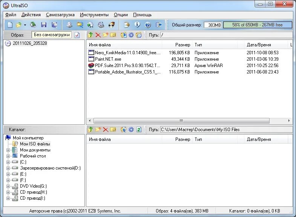296x217 pixels.
Task: Burn CD/DVD image with the flaming disc icon
Action: (x=112, y=25)
